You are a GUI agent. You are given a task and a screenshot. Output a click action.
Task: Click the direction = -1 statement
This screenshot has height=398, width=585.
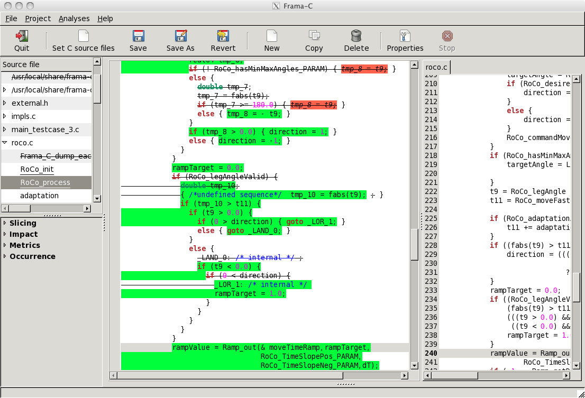[250, 141]
